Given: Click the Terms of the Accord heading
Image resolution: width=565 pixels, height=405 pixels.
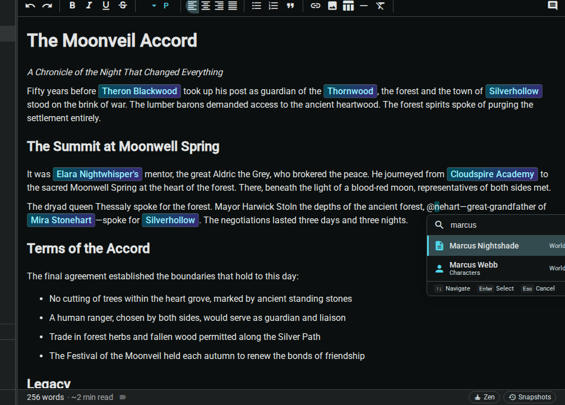Looking at the screenshot, I should 89,248.
